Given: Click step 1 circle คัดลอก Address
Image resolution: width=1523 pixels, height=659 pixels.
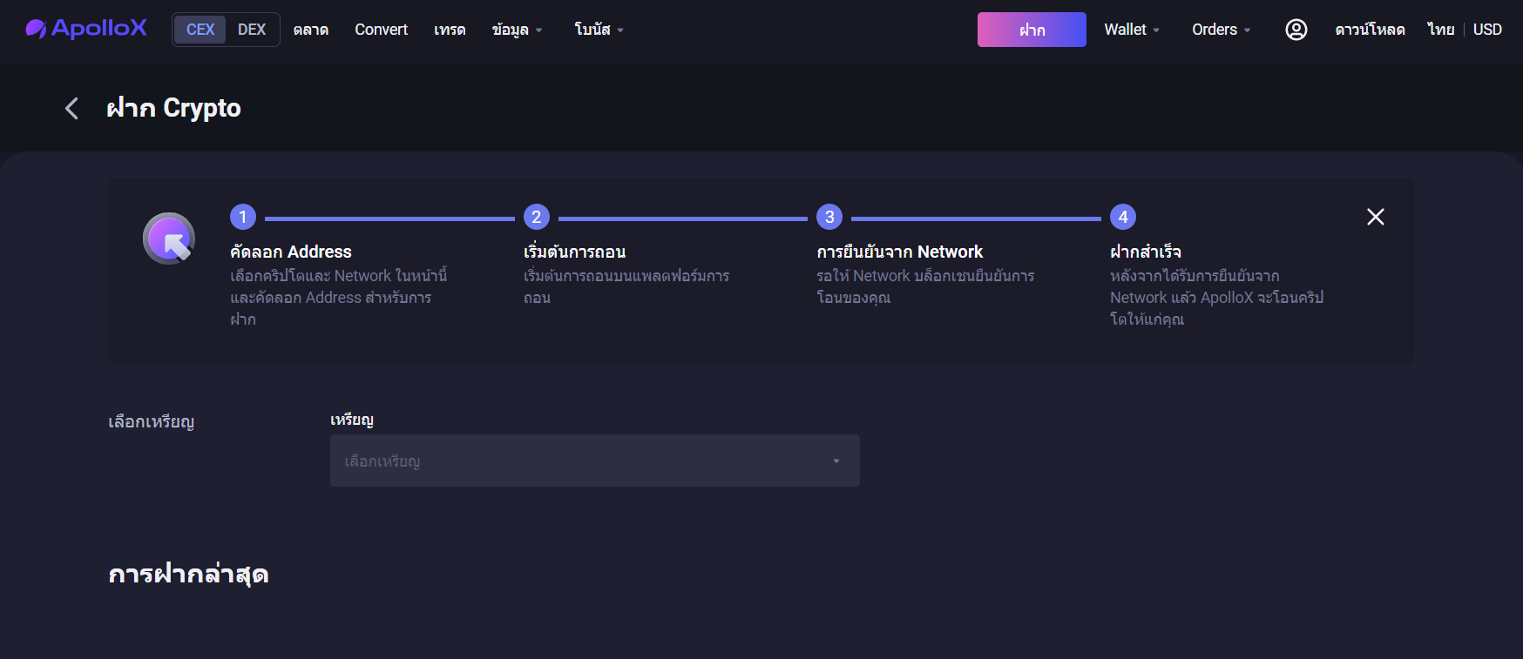Looking at the screenshot, I should pos(243,217).
